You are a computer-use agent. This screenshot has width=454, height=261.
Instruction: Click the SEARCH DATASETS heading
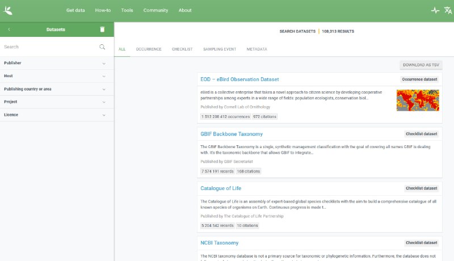(297, 31)
